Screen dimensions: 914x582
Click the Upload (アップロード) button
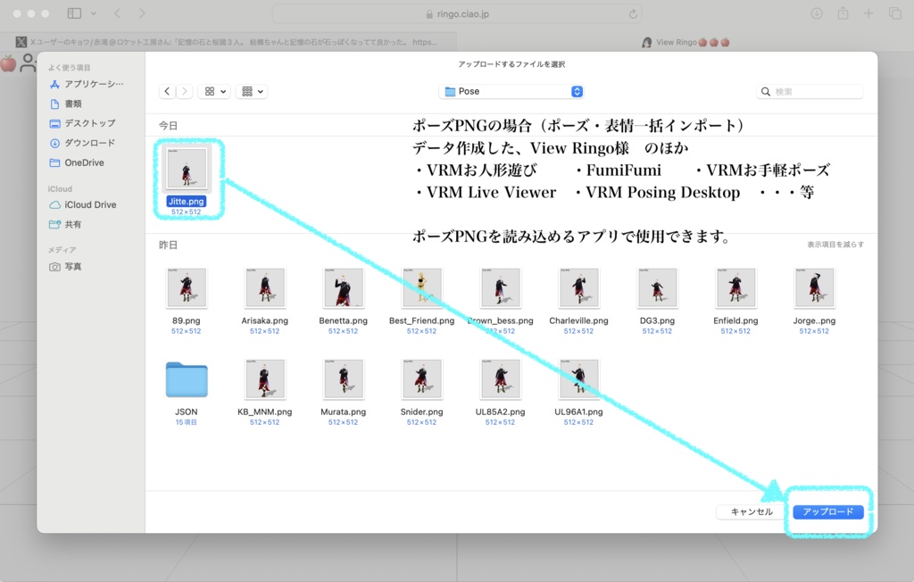(x=827, y=511)
